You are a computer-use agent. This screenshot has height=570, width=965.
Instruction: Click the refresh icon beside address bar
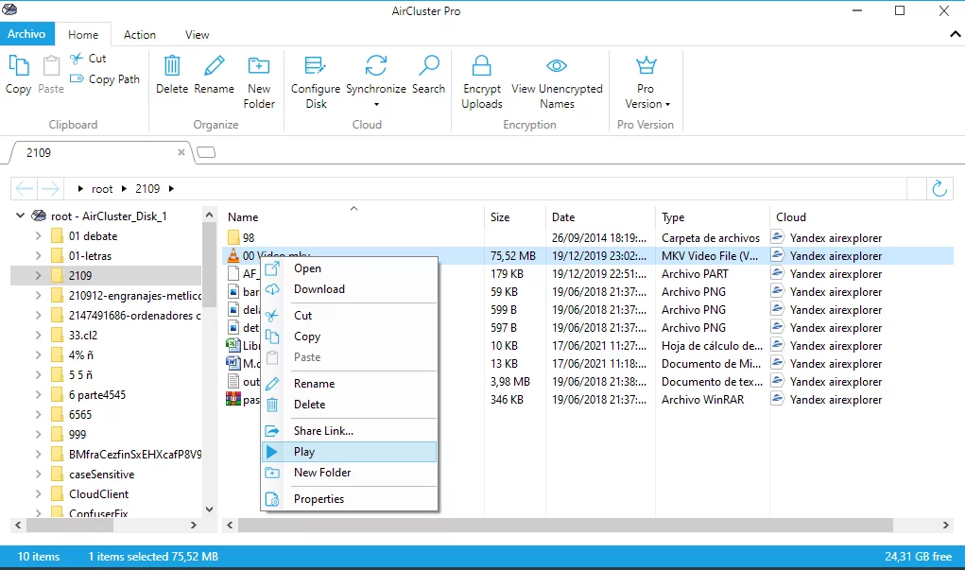[939, 188]
